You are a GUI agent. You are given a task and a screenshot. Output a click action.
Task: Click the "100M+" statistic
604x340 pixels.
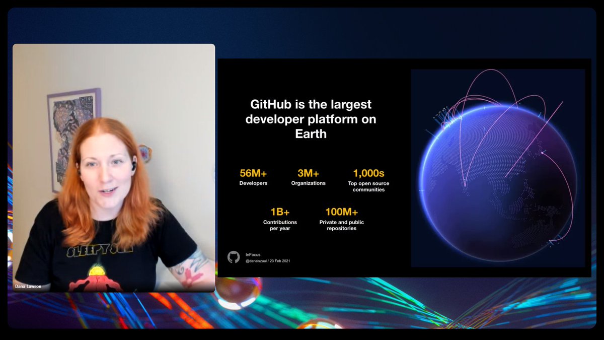(x=341, y=212)
